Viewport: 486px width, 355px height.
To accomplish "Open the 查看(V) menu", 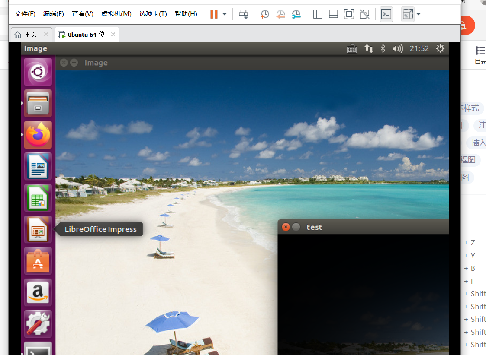I will (83, 14).
